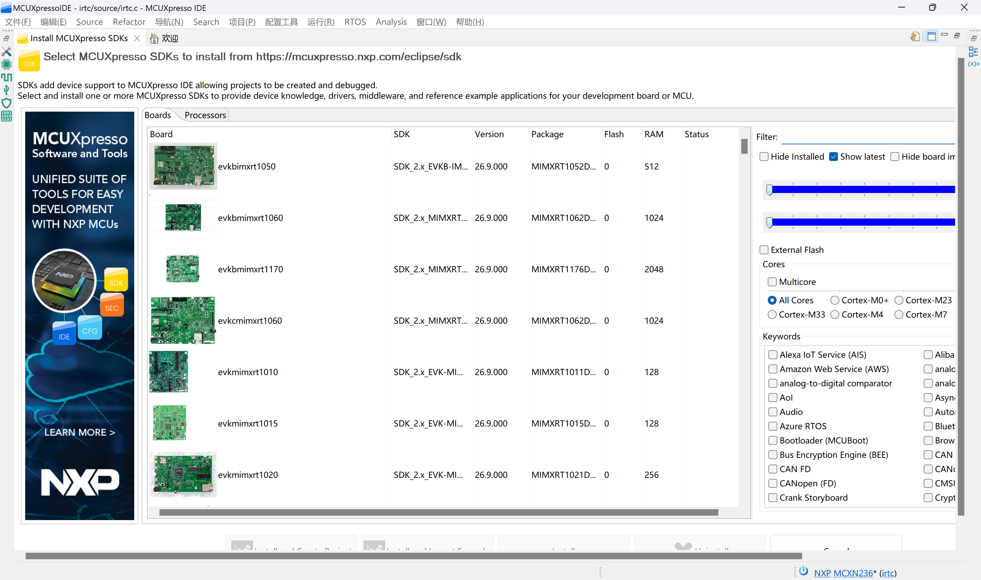Sort by the RAM column header

pos(654,134)
